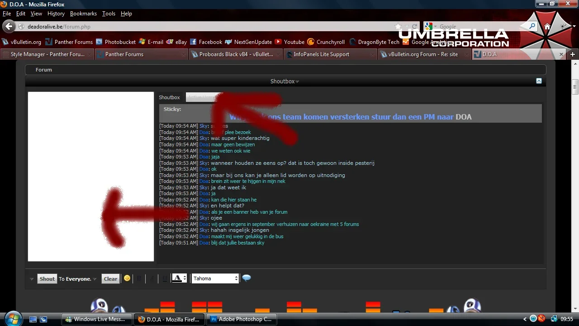This screenshot has height=326, width=579.
Task: Toggle bold in shoutbox editor
Action: [139, 278]
